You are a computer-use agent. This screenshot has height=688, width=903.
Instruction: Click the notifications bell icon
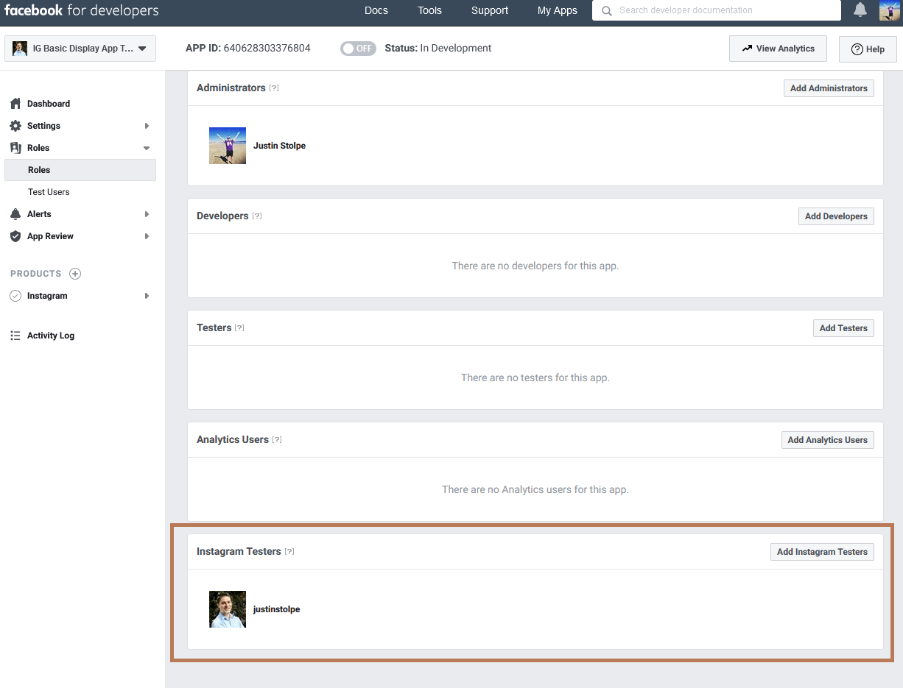pos(860,10)
